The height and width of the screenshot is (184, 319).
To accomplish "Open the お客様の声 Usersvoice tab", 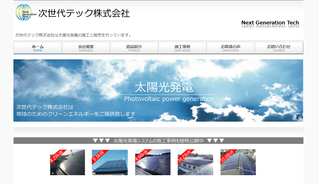I will click(231, 48).
